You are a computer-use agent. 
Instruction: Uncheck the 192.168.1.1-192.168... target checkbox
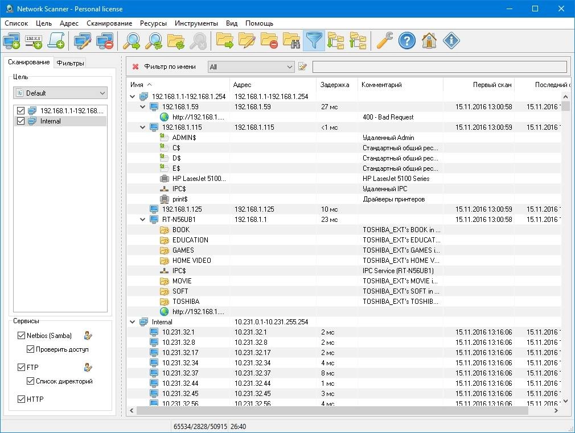[21, 111]
